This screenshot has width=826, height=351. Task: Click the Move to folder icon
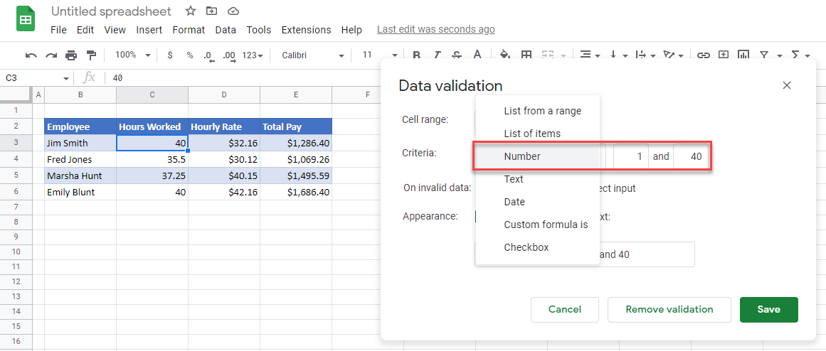click(x=211, y=11)
